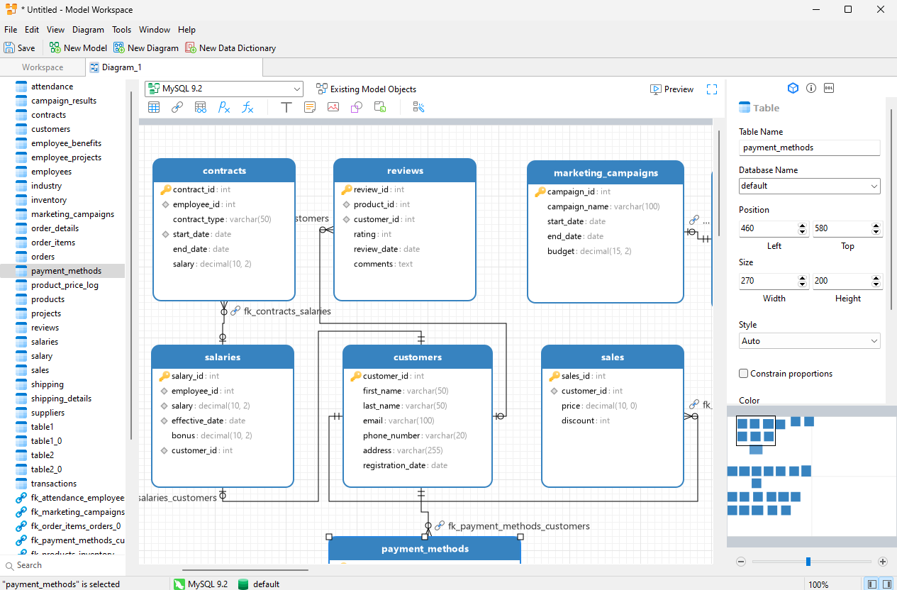Open the View menu
The width and height of the screenshot is (897, 590).
(55, 30)
